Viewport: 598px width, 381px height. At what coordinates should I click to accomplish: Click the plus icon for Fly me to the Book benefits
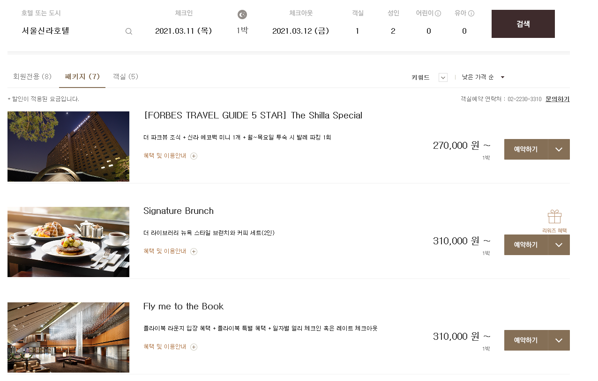(x=194, y=347)
